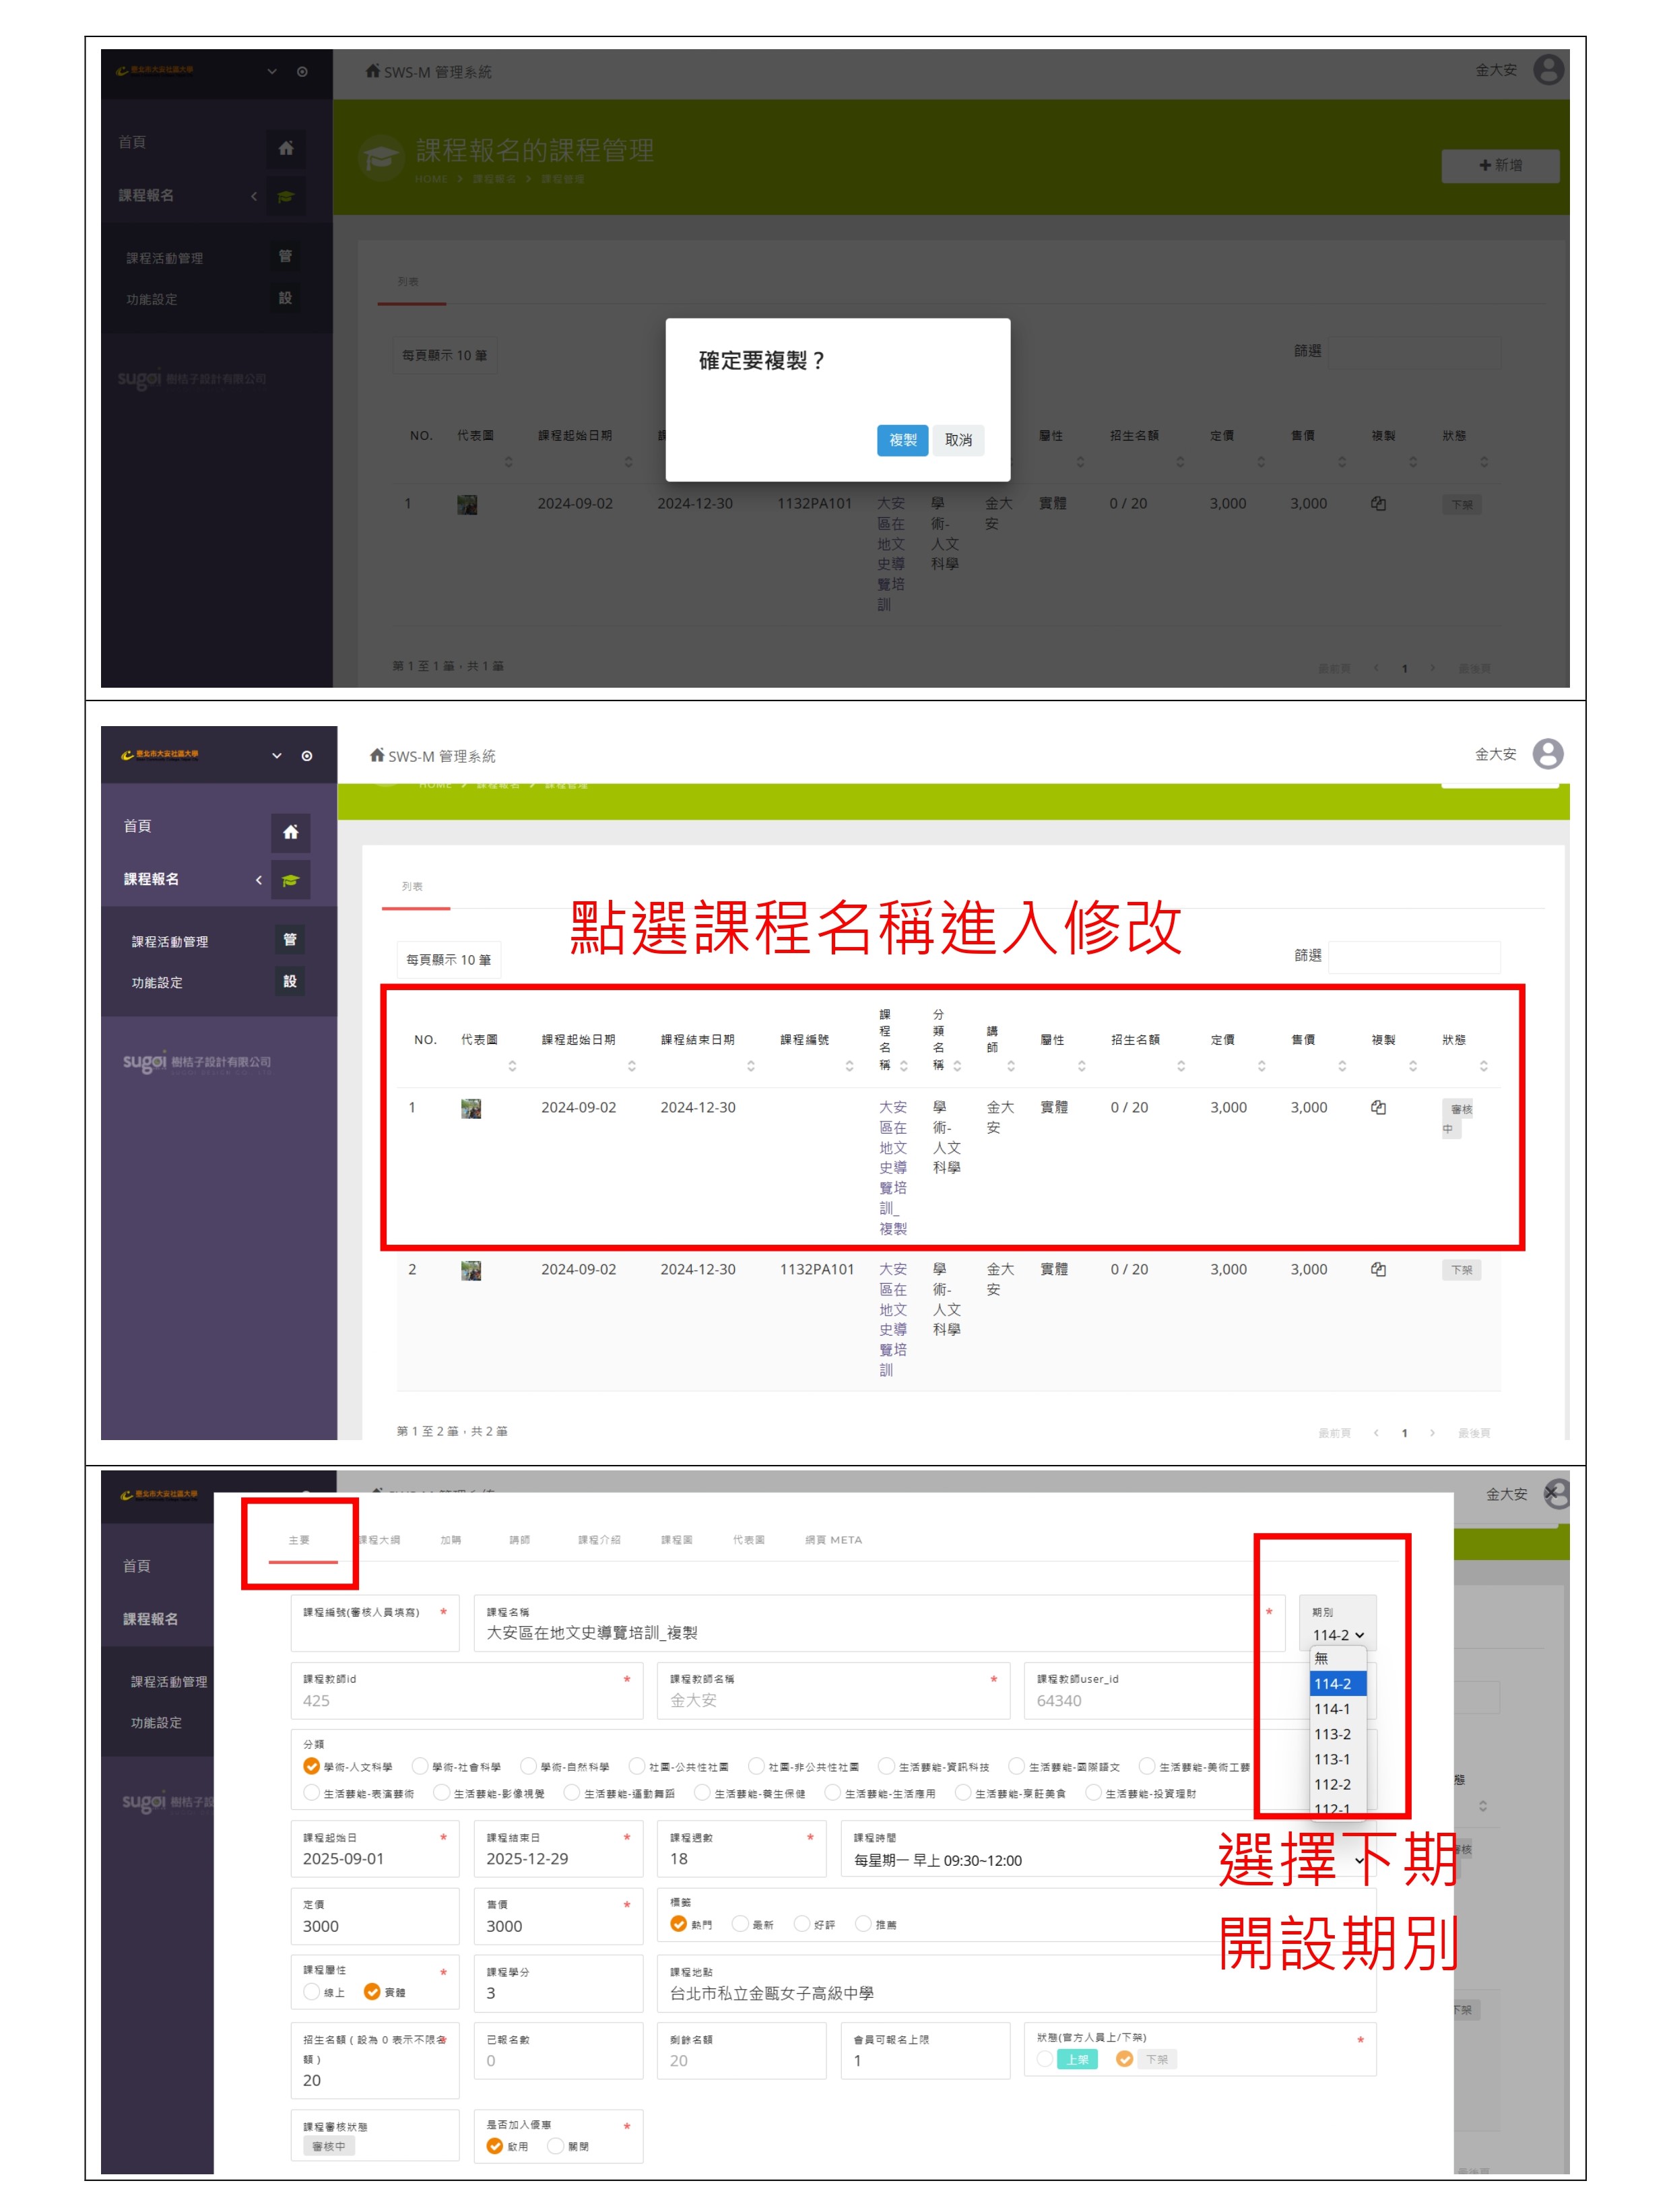This screenshot has height=2212, width=1671.
Task: Choose the 線上 course attribute radio
Action: click(311, 1991)
